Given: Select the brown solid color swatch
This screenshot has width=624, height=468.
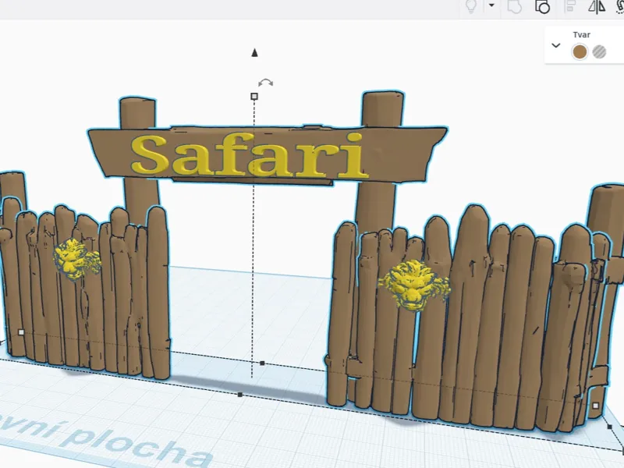Looking at the screenshot, I should 580,51.
